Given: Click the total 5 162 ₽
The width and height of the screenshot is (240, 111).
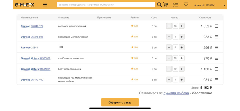Looking at the screenshot, I should coord(206,88).
